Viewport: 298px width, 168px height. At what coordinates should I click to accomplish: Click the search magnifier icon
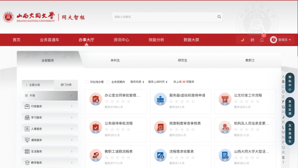pos(219,17)
